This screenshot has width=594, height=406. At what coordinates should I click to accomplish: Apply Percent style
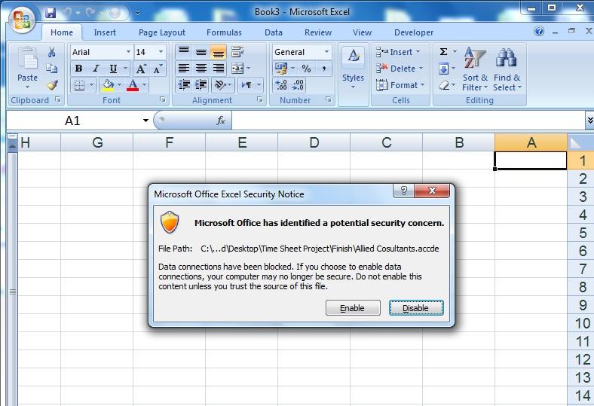(307, 69)
